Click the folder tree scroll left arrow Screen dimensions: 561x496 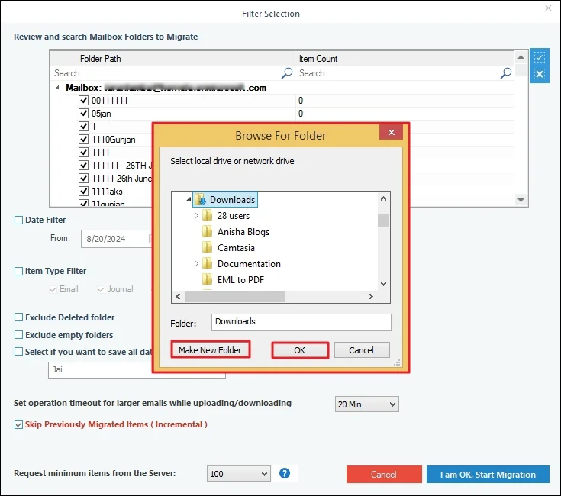click(x=178, y=297)
